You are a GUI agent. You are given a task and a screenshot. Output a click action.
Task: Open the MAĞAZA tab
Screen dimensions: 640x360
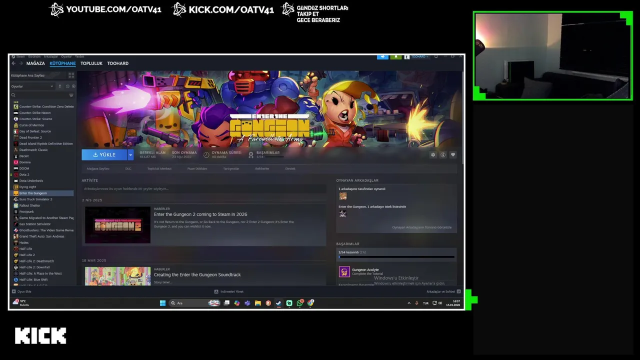[35, 63]
